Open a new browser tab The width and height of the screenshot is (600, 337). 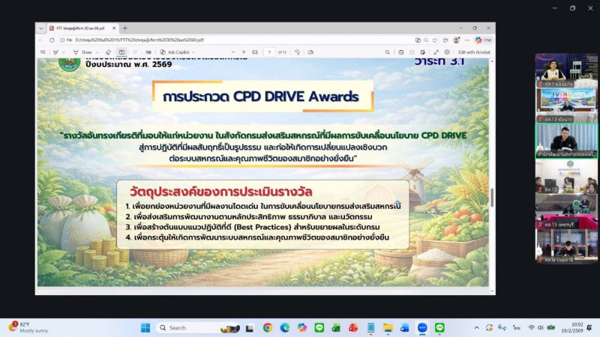125,28
